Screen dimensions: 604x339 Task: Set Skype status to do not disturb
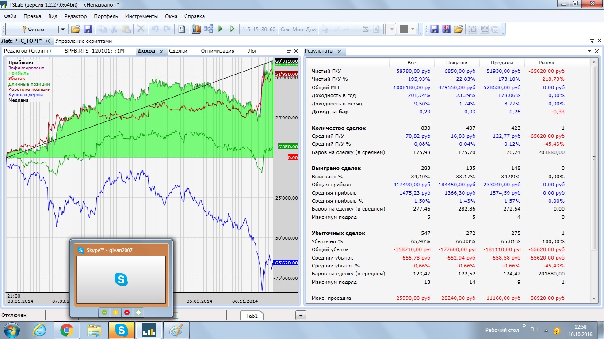coord(127,313)
